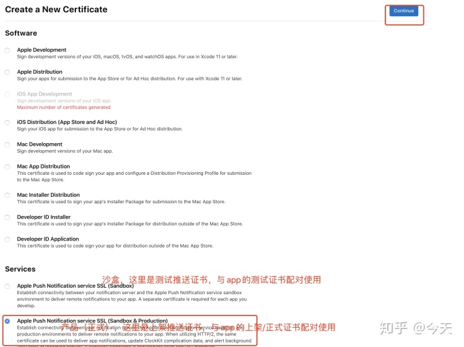Click 'Sign development versions of your Mac app.' text
The height and width of the screenshot is (347, 464).
(65, 151)
